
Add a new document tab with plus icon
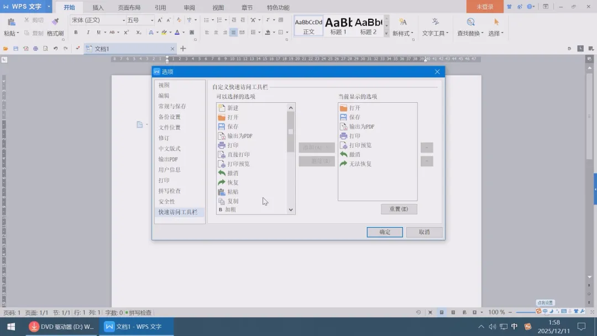183,48
